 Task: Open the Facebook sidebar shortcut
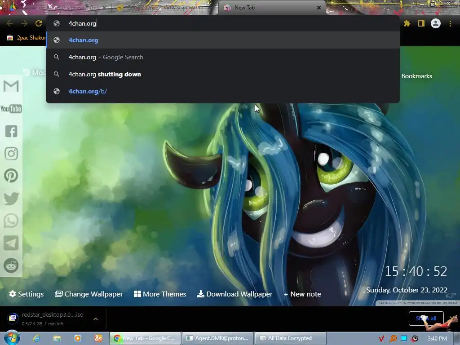pos(11,131)
